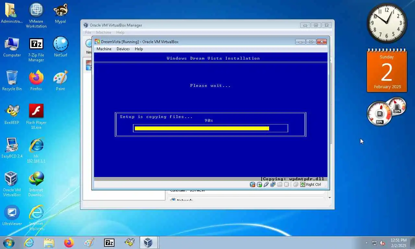Image resolution: width=415 pixels, height=249 pixels.
Task: Select 7-Zip File Manager desktop icon
Action: coord(36,49)
